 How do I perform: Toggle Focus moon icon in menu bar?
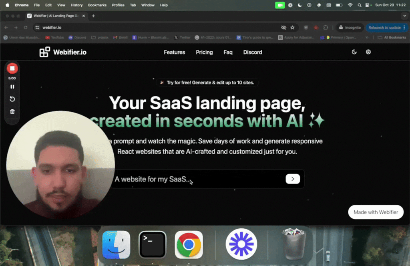click(299, 5)
